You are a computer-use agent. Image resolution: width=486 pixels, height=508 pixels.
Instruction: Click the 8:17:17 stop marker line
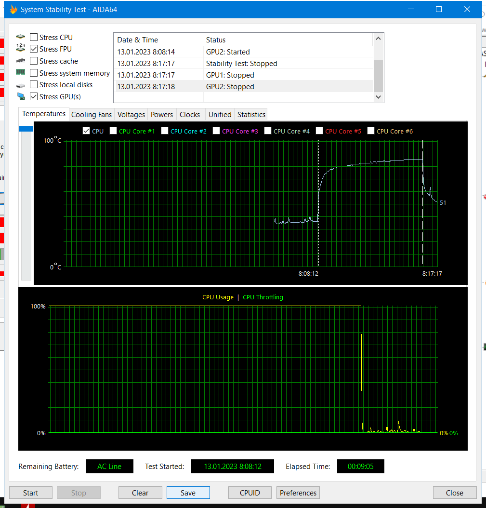tap(423, 203)
